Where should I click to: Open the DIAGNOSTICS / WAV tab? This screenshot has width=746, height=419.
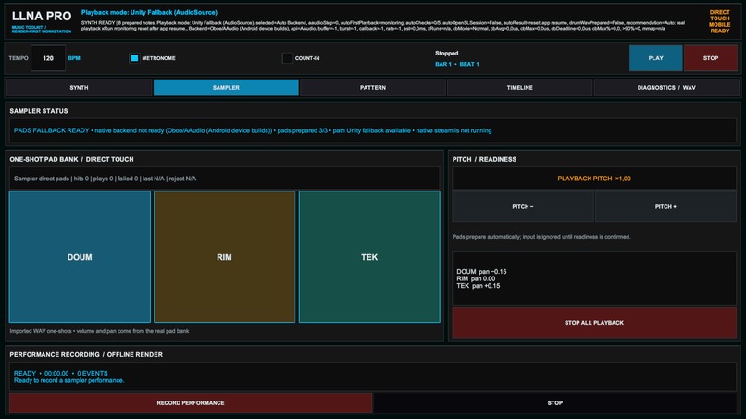coord(666,88)
